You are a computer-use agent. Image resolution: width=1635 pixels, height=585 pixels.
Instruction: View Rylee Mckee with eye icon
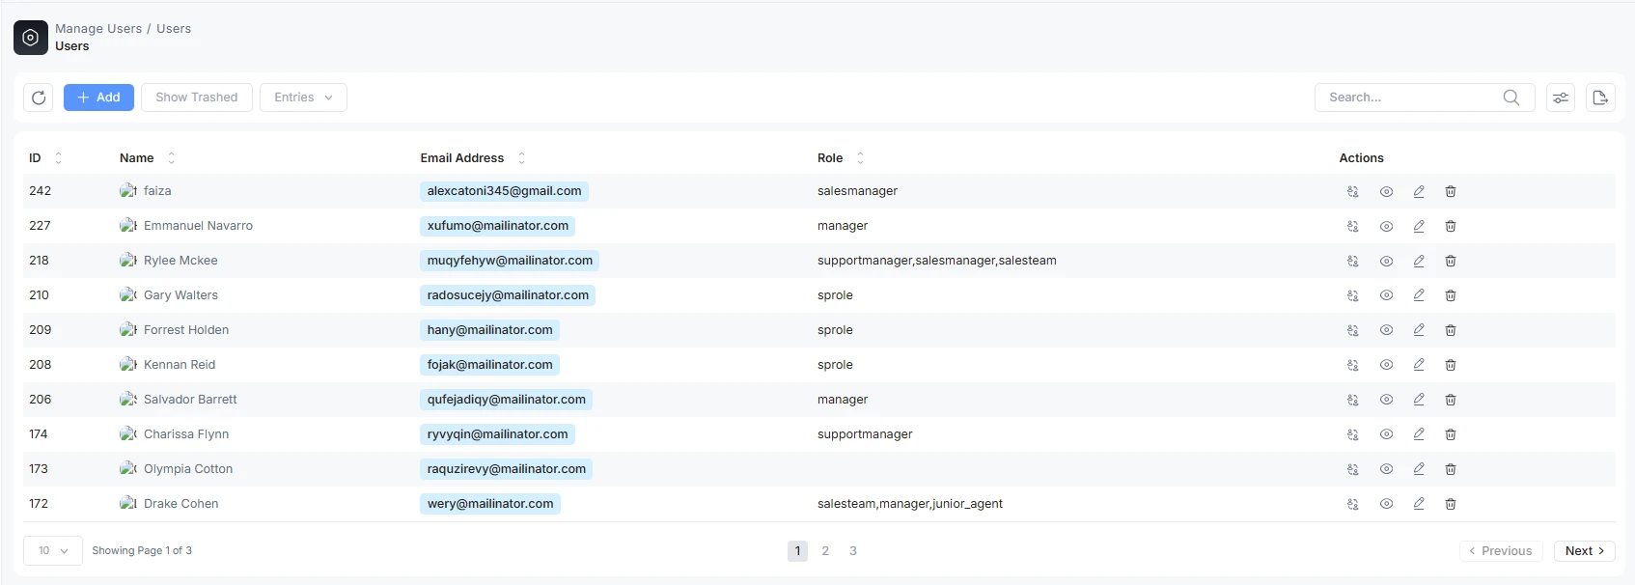(1386, 261)
